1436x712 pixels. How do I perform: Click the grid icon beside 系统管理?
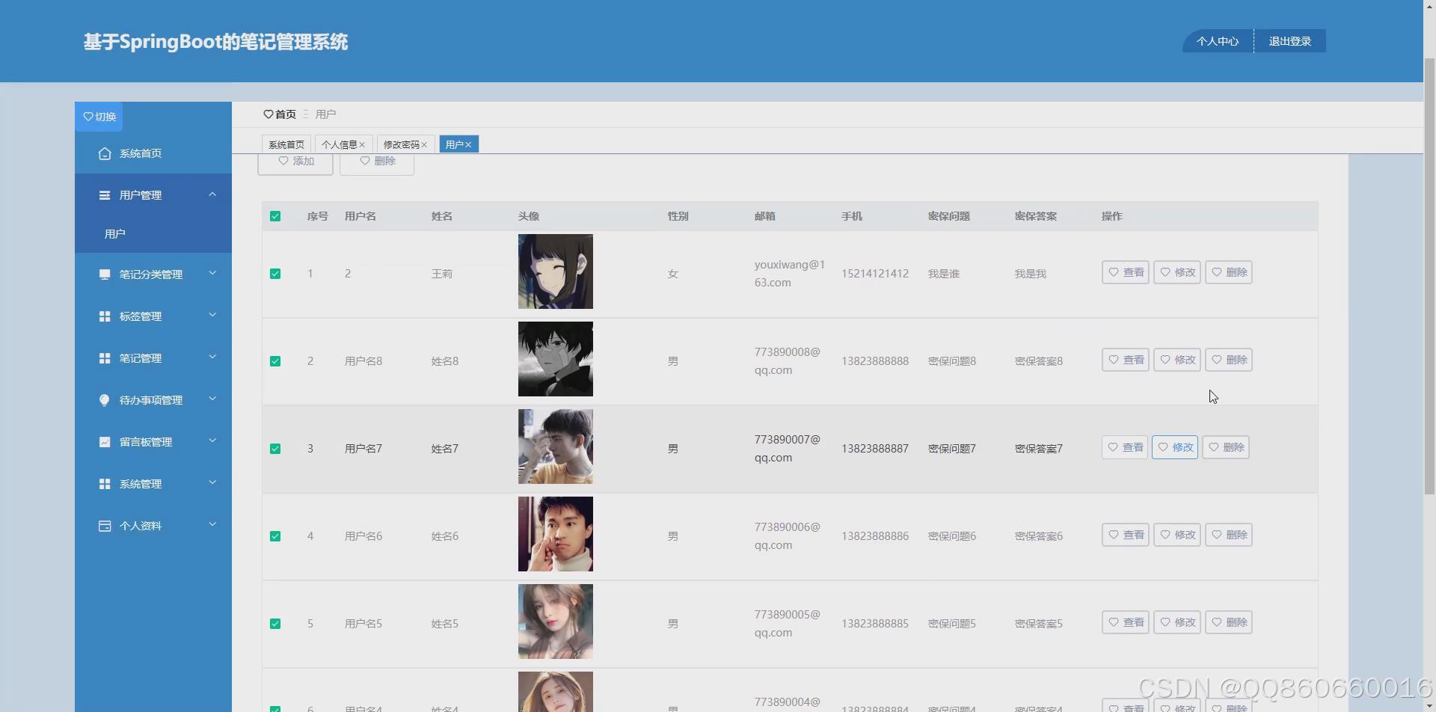[x=105, y=484]
